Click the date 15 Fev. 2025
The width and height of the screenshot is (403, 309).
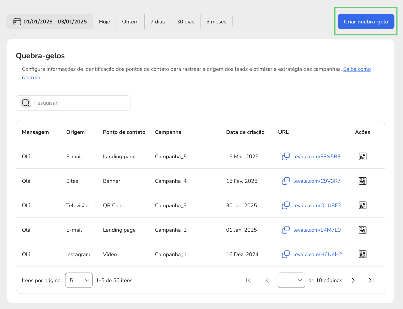(242, 181)
